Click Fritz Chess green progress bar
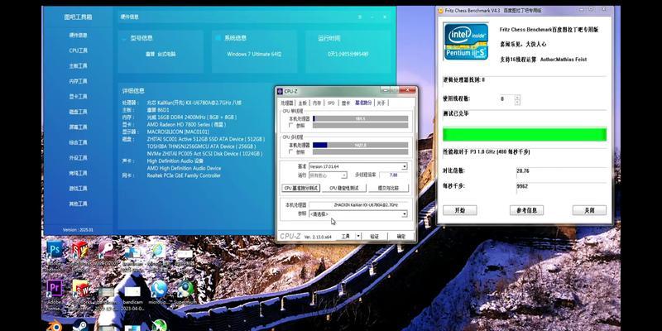 pos(525,135)
